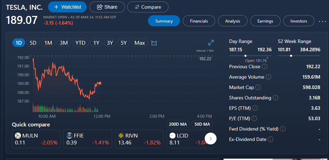Expand the chart to full screen

click(211, 43)
